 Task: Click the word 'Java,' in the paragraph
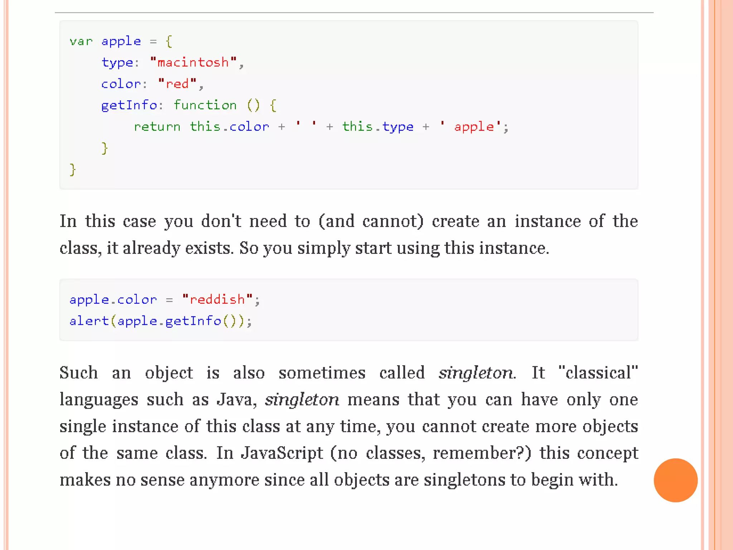[x=237, y=400]
